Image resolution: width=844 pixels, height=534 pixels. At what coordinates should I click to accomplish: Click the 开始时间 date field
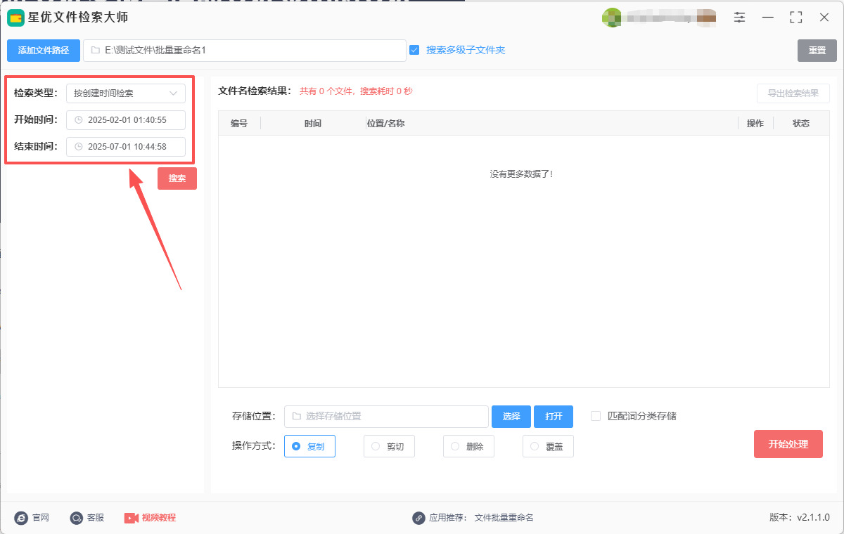click(126, 120)
